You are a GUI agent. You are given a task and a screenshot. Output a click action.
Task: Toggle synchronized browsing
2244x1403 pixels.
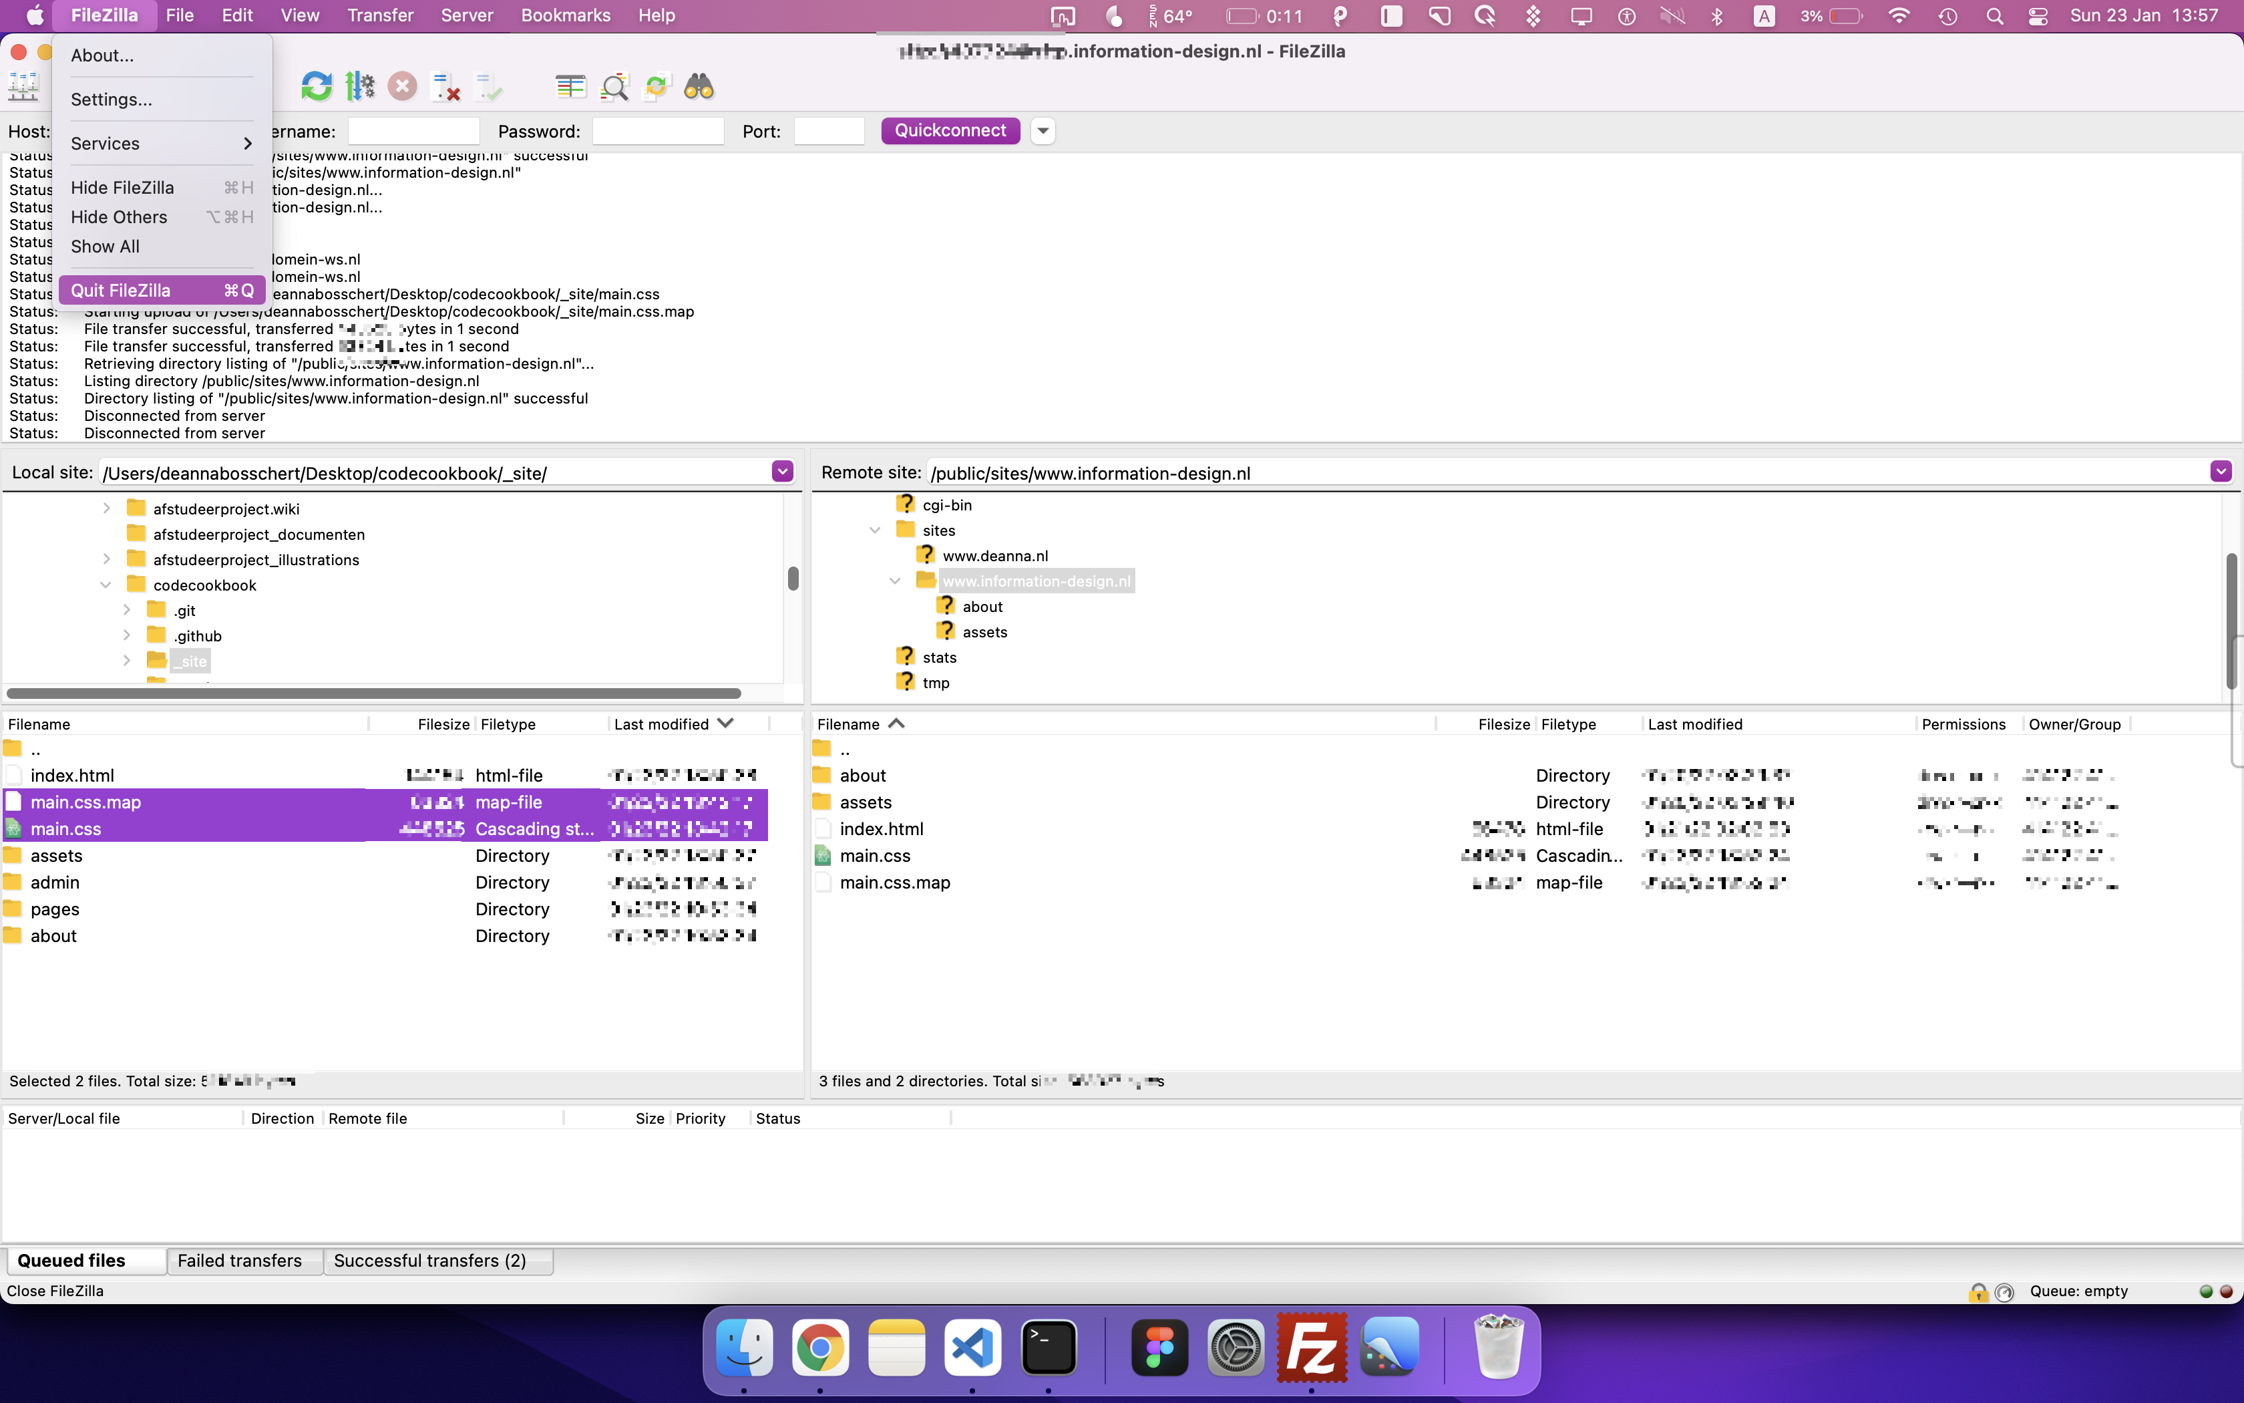pyautogui.click(x=656, y=86)
